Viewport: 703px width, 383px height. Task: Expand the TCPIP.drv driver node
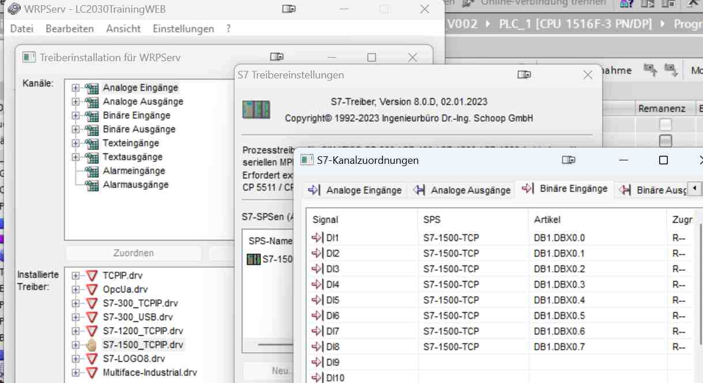76,276
